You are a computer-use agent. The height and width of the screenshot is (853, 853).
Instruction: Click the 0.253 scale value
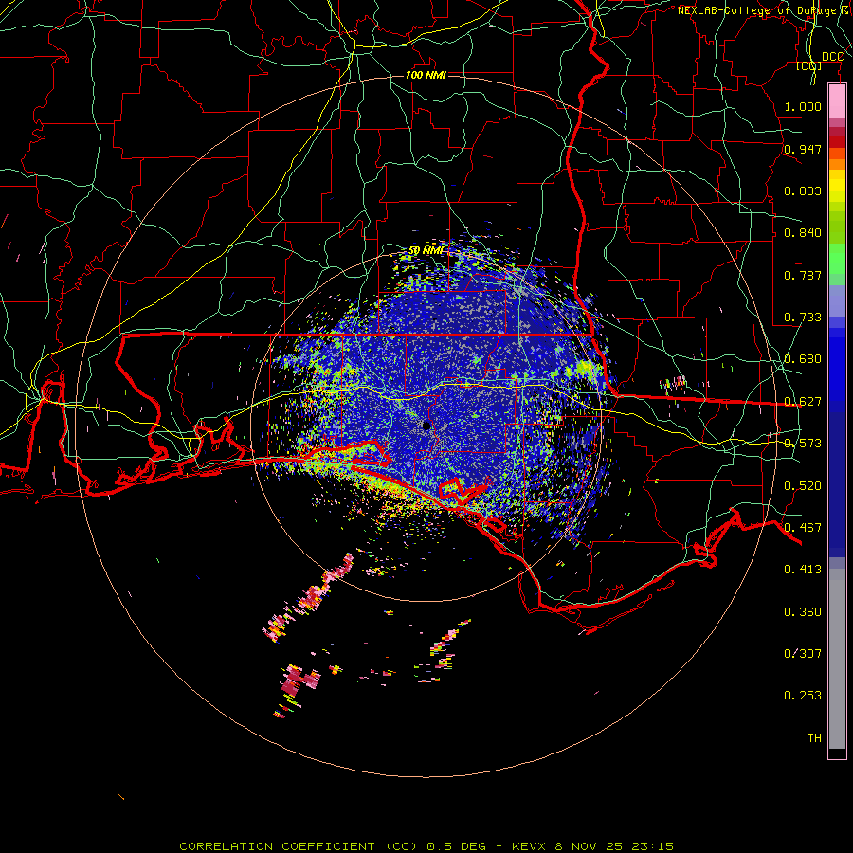pos(803,696)
